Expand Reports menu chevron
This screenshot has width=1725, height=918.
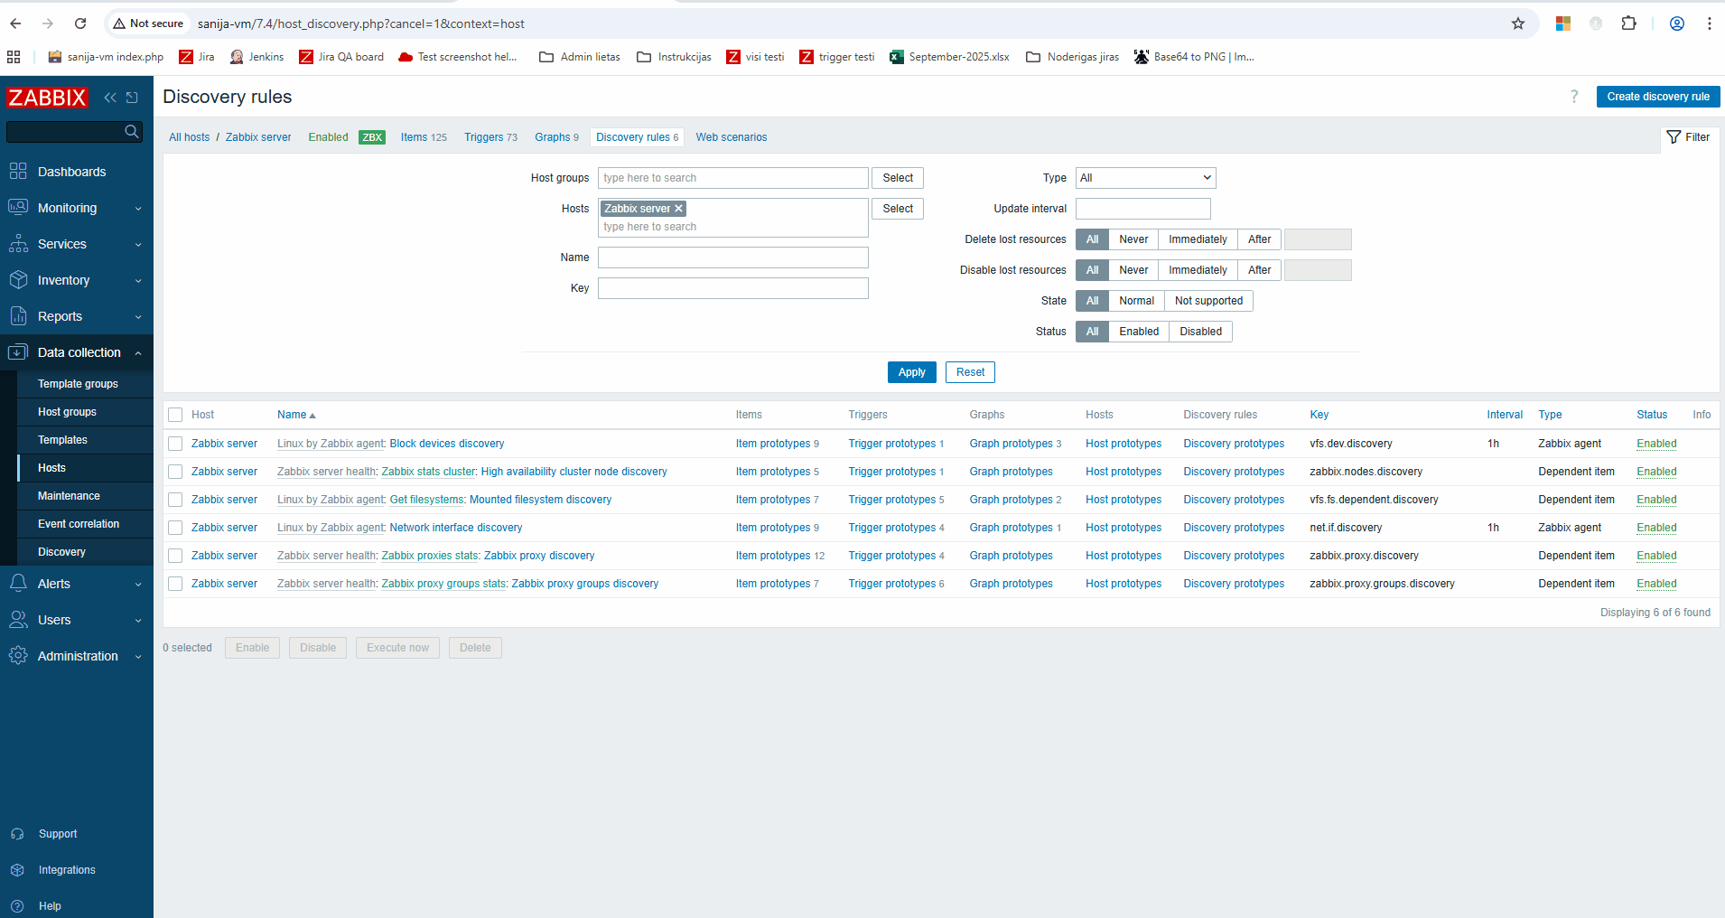coord(138,317)
